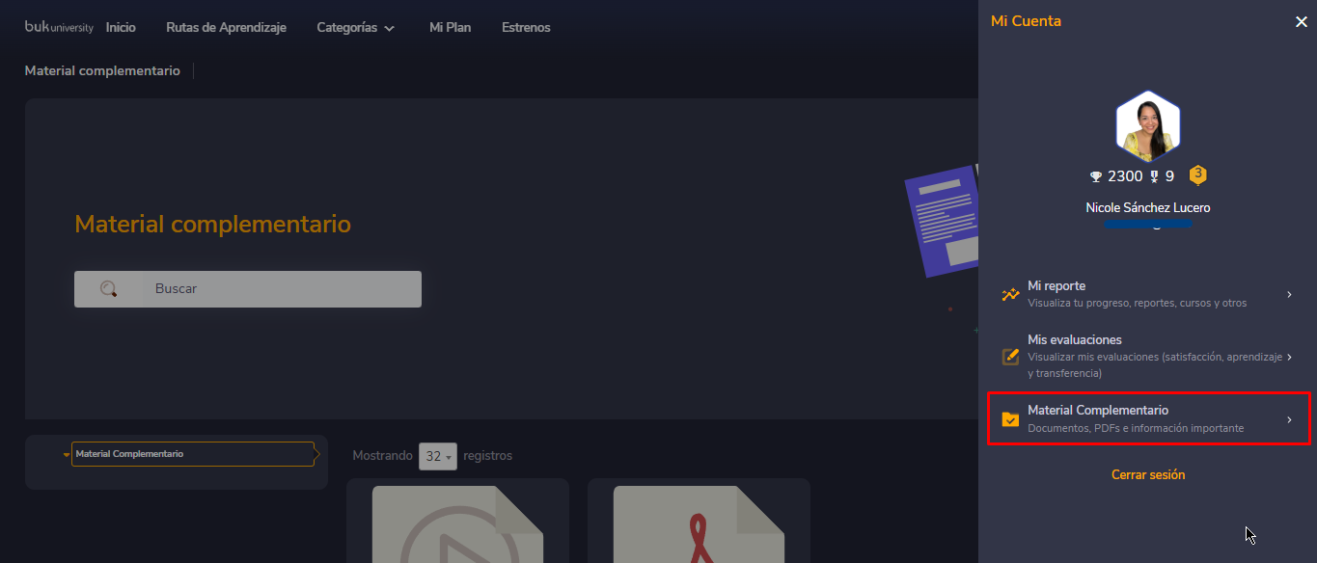Navigate to Estrenos in the navbar
The height and width of the screenshot is (563, 1317).
click(526, 28)
